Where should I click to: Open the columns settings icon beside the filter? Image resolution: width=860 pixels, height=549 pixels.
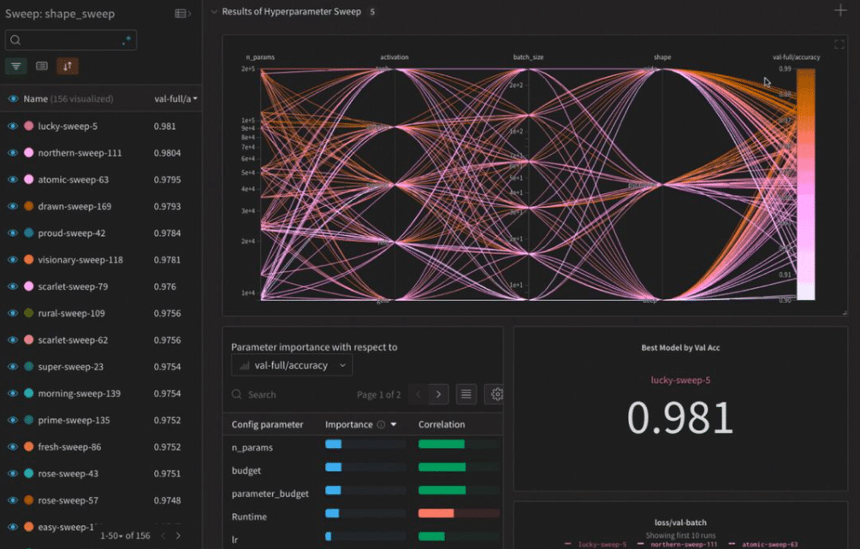[x=41, y=65]
